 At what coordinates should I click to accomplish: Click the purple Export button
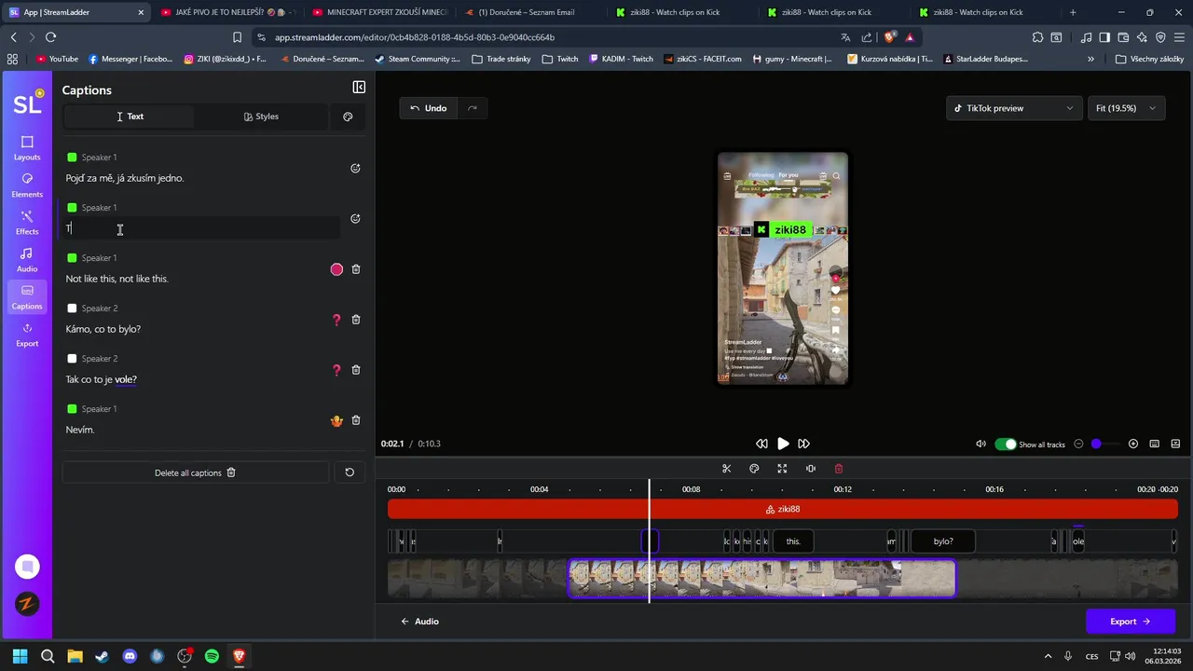pyautogui.click(x=1130, y=622)
